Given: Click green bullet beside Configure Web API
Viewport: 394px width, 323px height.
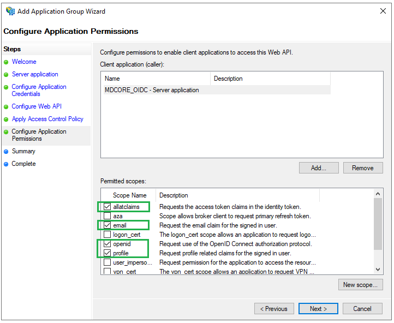Looking at the screenshot, I should point(7,107).
